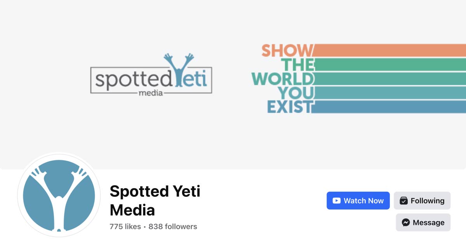Click the word 'media' under cover logo
The height and width of the screenshot is (244, 466).
click(151, 93)
